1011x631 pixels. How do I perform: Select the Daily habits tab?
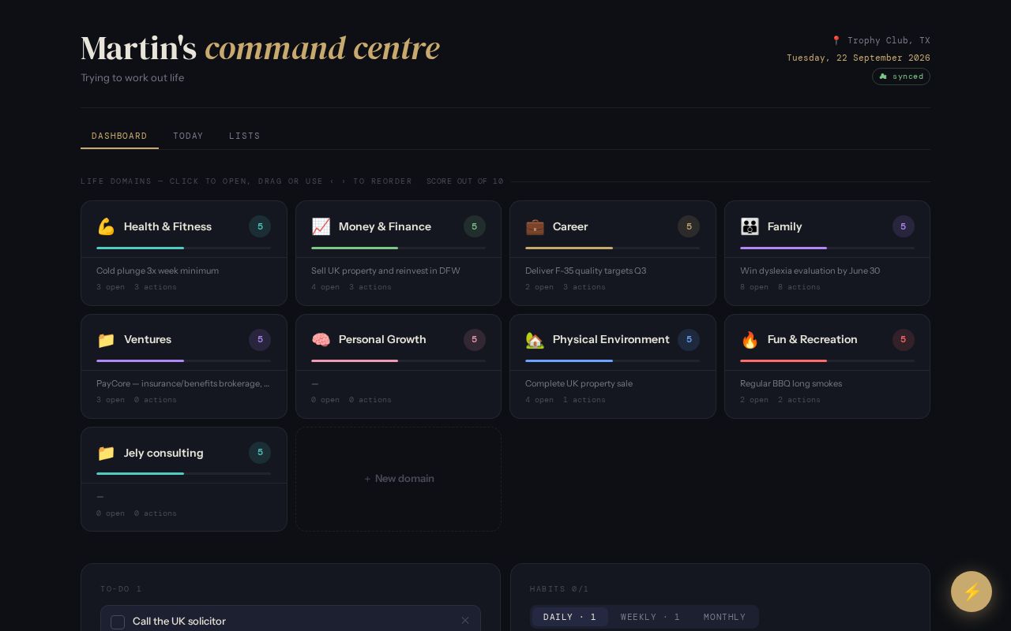point(569,617)
